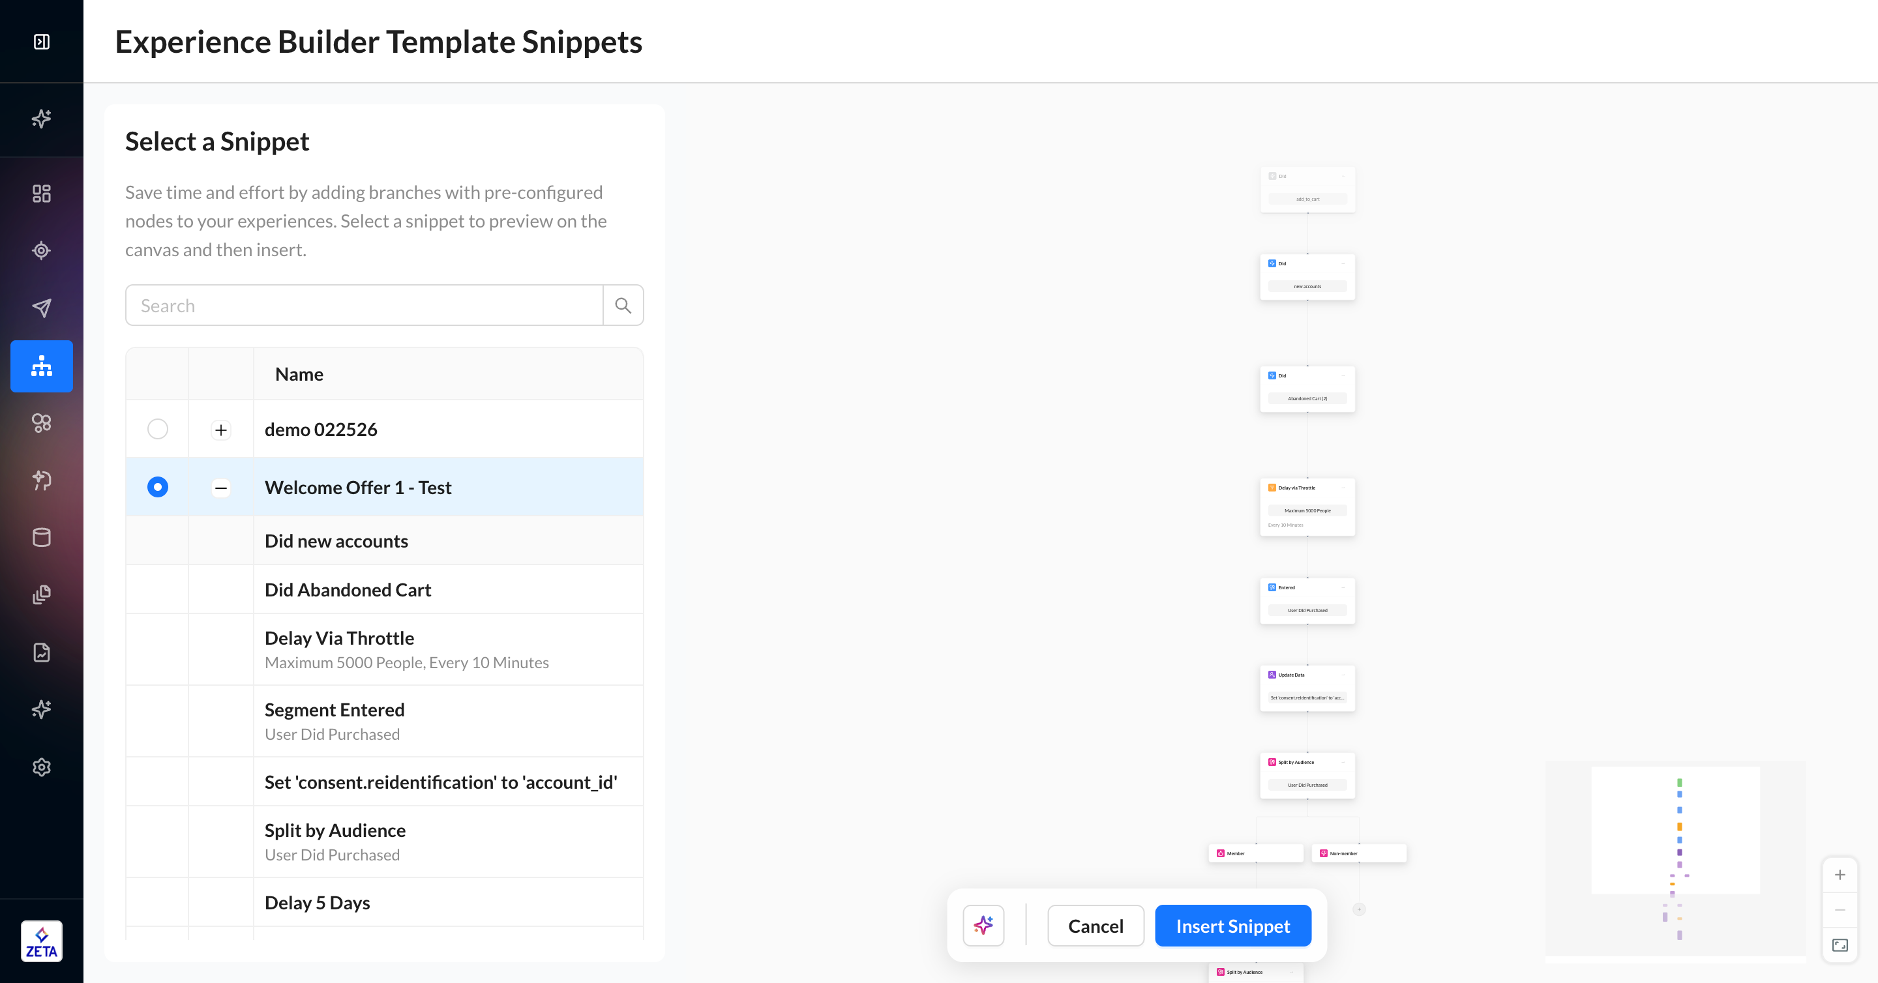Select the demo 022526 radio button
Viewport: 1878px width, 983px height.
(157, 429)
